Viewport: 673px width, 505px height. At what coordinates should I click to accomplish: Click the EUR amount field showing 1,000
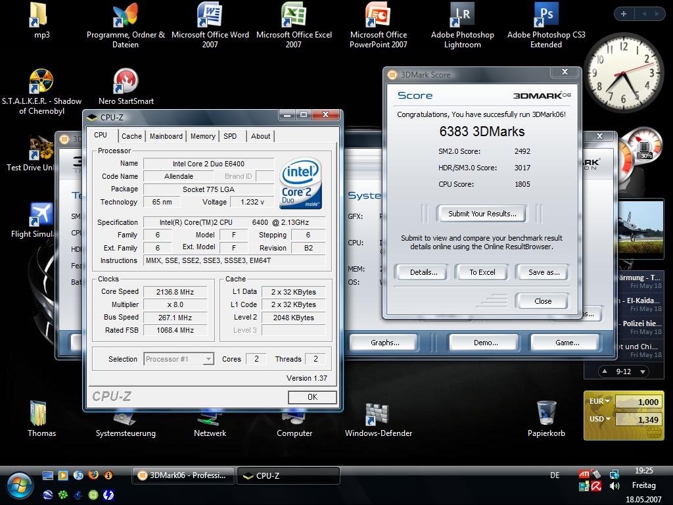[638, 402]
